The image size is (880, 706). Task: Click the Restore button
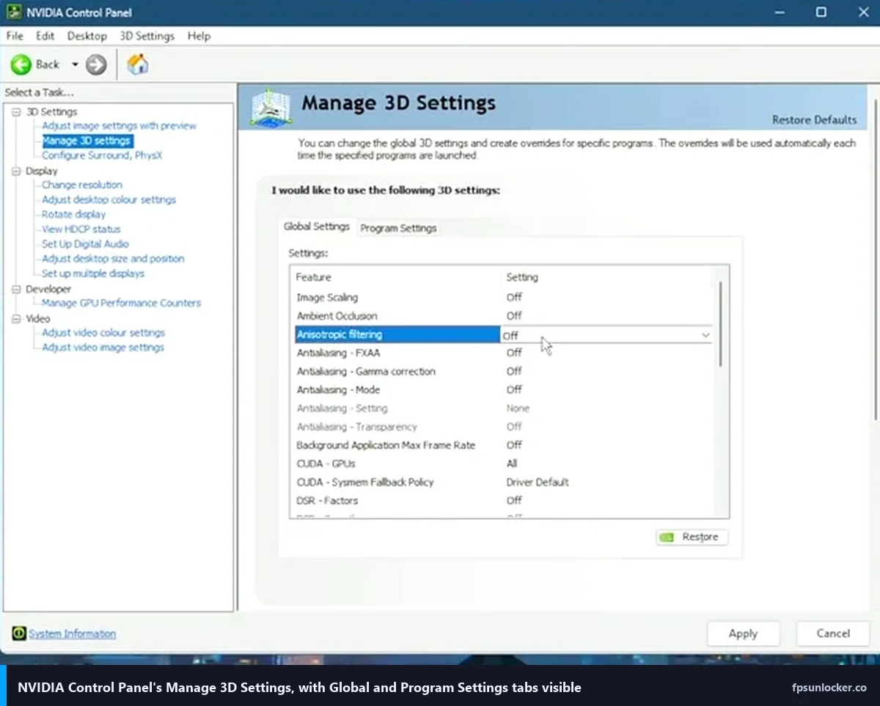pos(692,537)
